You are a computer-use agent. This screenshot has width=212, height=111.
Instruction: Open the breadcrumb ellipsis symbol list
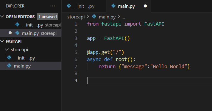coord(123,17)
